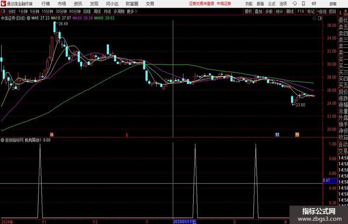Open the 版面 menu

pos(260,4)
